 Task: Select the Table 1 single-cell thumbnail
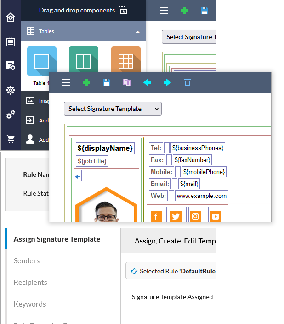click(x=42, y=61)
